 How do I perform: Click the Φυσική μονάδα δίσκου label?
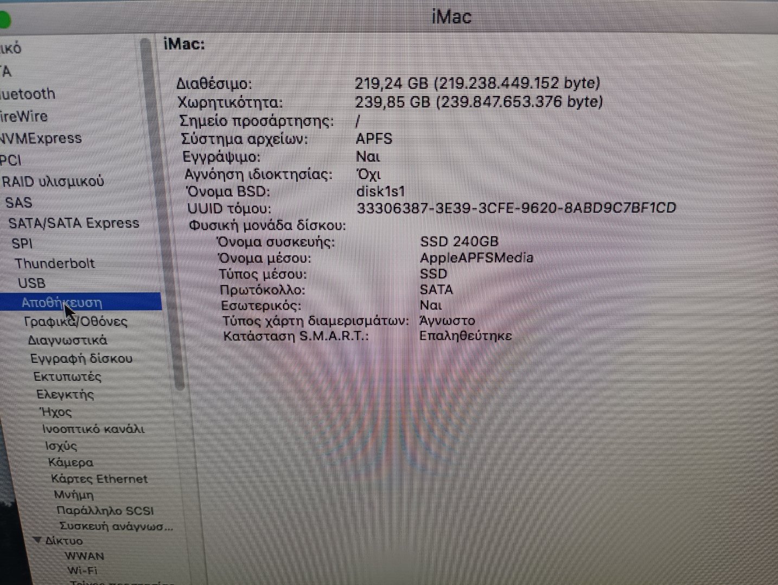coord(267,225)
